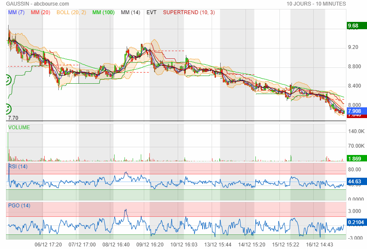Click the 3.000 PGO axis label
The height and width of the screenshot is (249, 367).
pyautogui.click(x=355, y=211)
